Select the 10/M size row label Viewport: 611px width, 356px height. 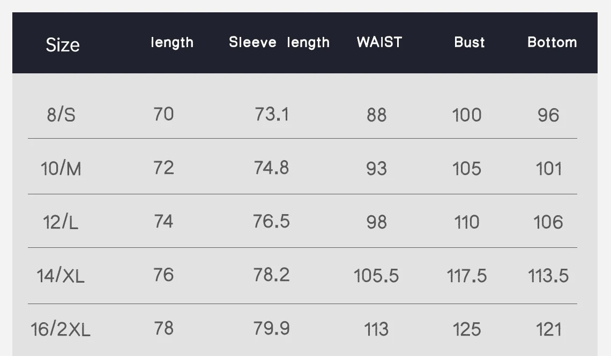click(x=61, y=169)
